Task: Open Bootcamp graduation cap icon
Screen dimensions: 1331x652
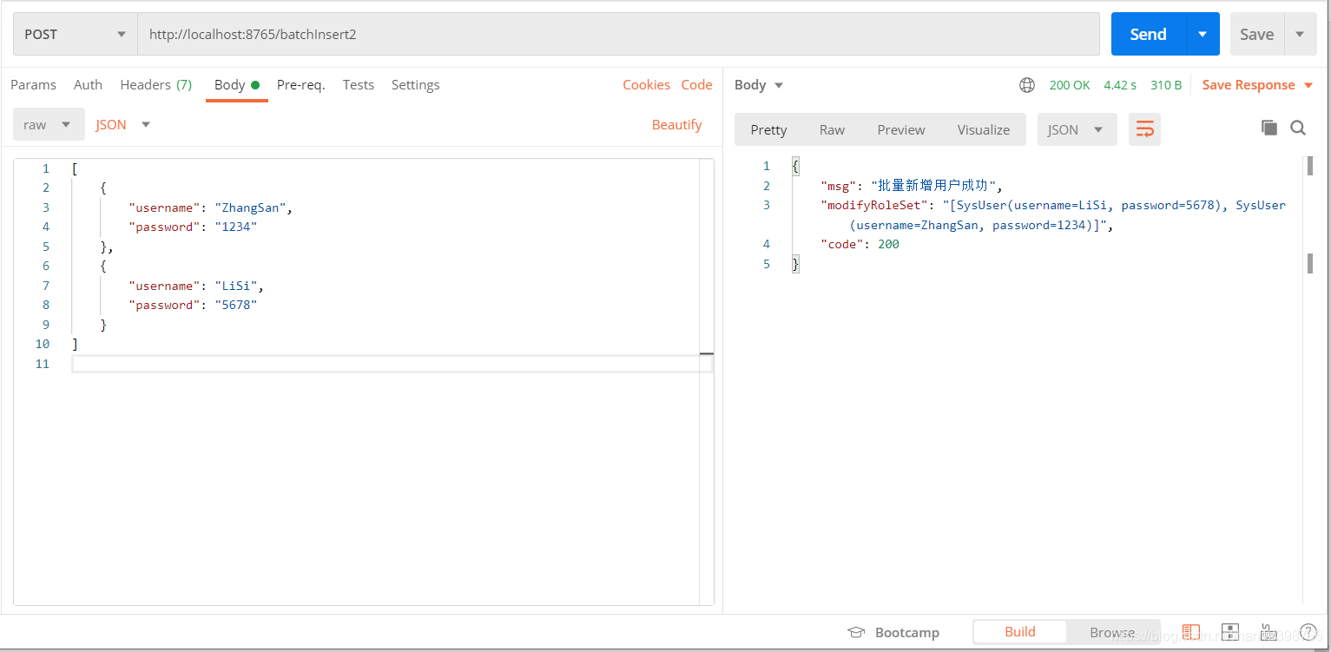Action: pyautogui.click(x=855, y=632)
